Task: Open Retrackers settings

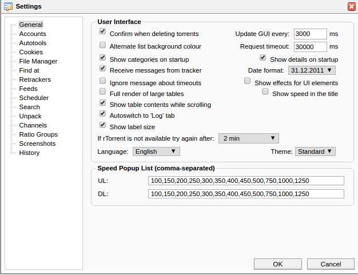Action: pyautogui.click(x=35, y=79)
